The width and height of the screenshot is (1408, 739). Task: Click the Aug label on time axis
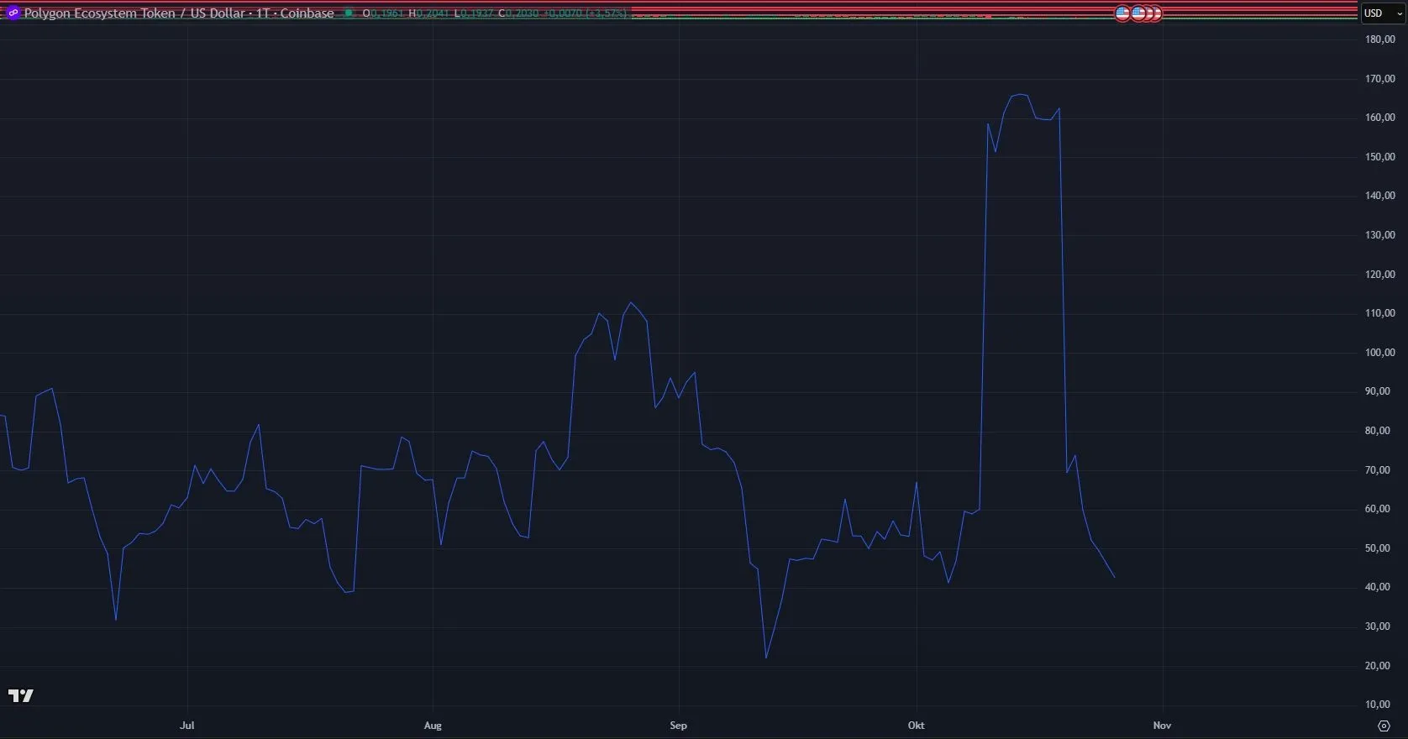[x=433, y=726]
